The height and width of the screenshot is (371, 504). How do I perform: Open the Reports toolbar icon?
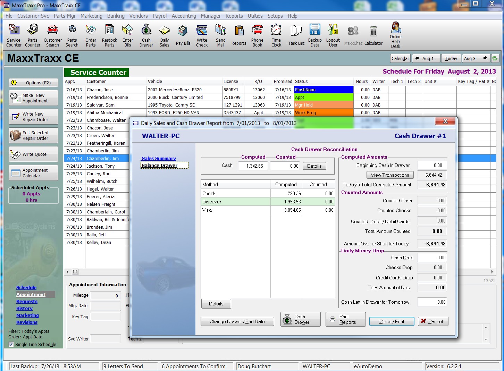pyautogui.click(x=239, y=35)
